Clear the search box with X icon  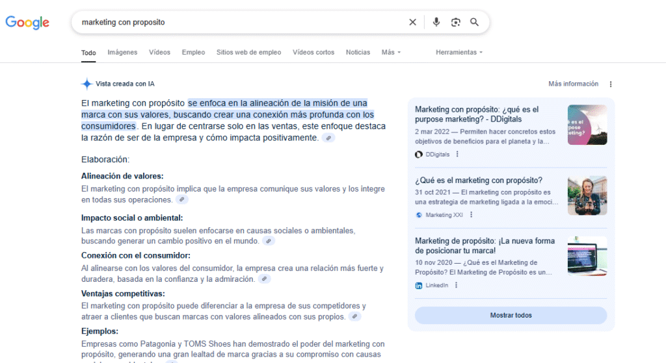pos(412,22)
